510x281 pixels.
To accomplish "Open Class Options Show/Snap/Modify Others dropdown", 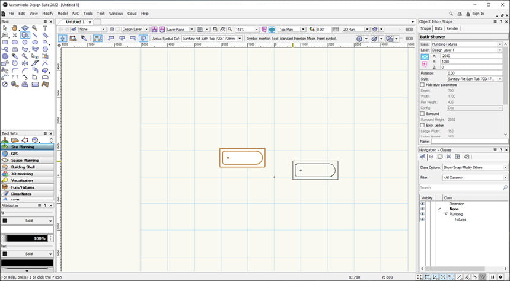I will (x=475, y=168).
